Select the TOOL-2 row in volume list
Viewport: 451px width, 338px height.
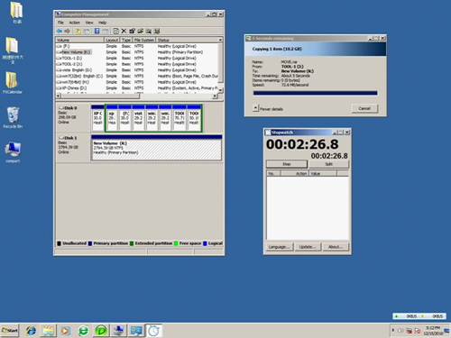(x=137, y=64)
